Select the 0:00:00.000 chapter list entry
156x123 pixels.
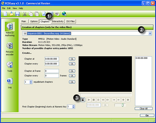tap(141, 58)
